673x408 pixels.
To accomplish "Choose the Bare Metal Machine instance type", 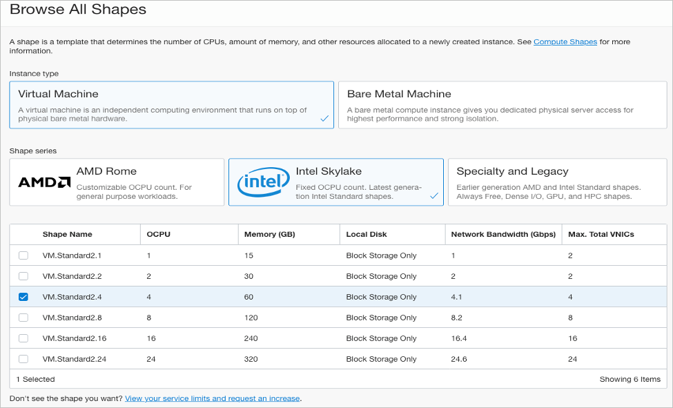I will (503, 105).
